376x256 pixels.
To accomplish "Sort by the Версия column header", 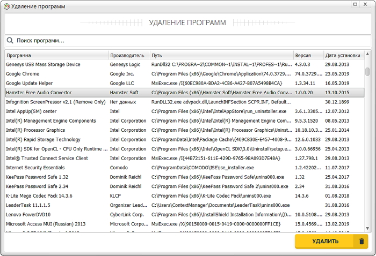I will (x=309, y=56).
